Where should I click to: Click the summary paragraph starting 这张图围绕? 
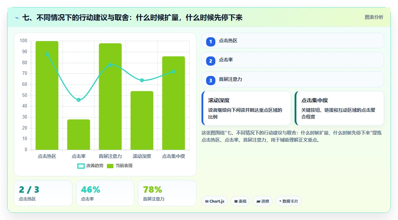(x=292, y=136)
